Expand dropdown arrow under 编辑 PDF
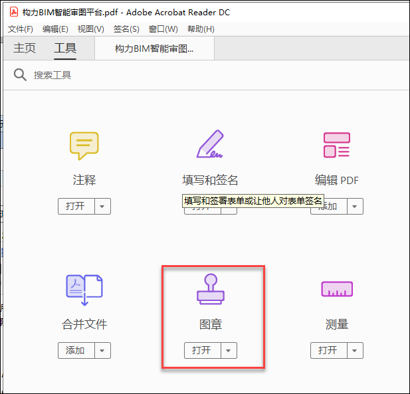410x394 pixels. click(x=355, y=206)
